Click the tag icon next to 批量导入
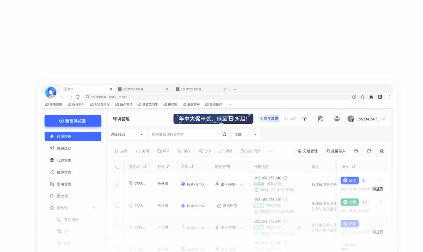This screenshot has height=252, width=423. [356, 151]
